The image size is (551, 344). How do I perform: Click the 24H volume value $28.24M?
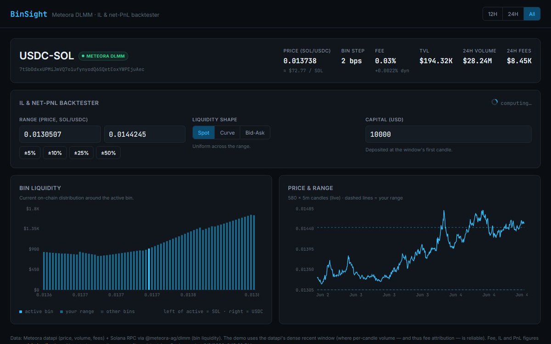[478, 61]
